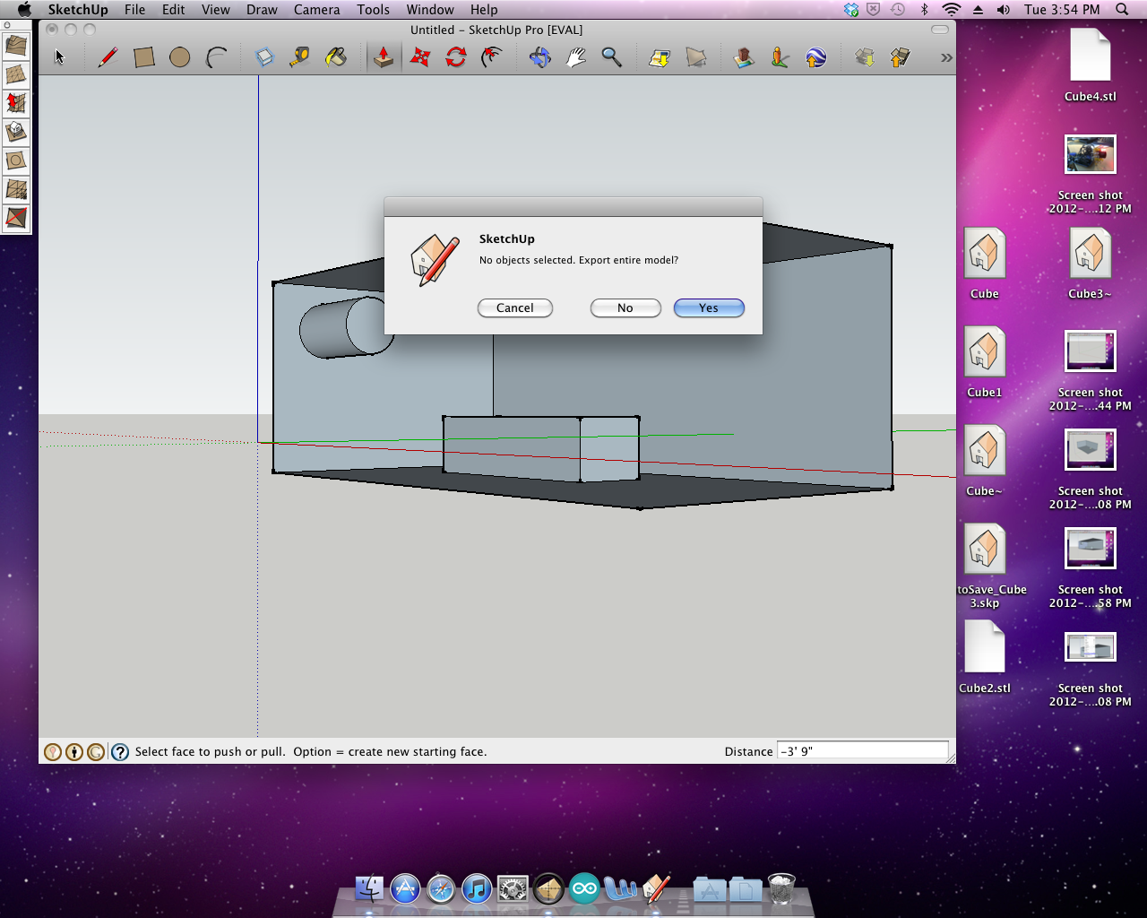
Task: Open the Google Earth toolbar icon
Action: pos(817,56)
